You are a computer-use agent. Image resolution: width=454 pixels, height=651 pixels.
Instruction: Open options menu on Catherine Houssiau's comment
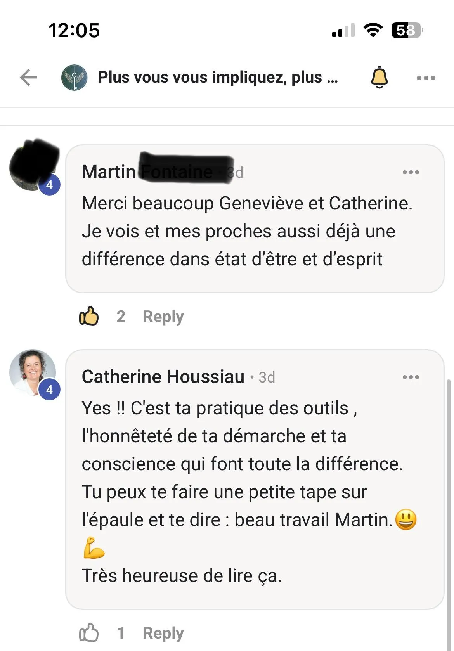(x=411, y=377)
